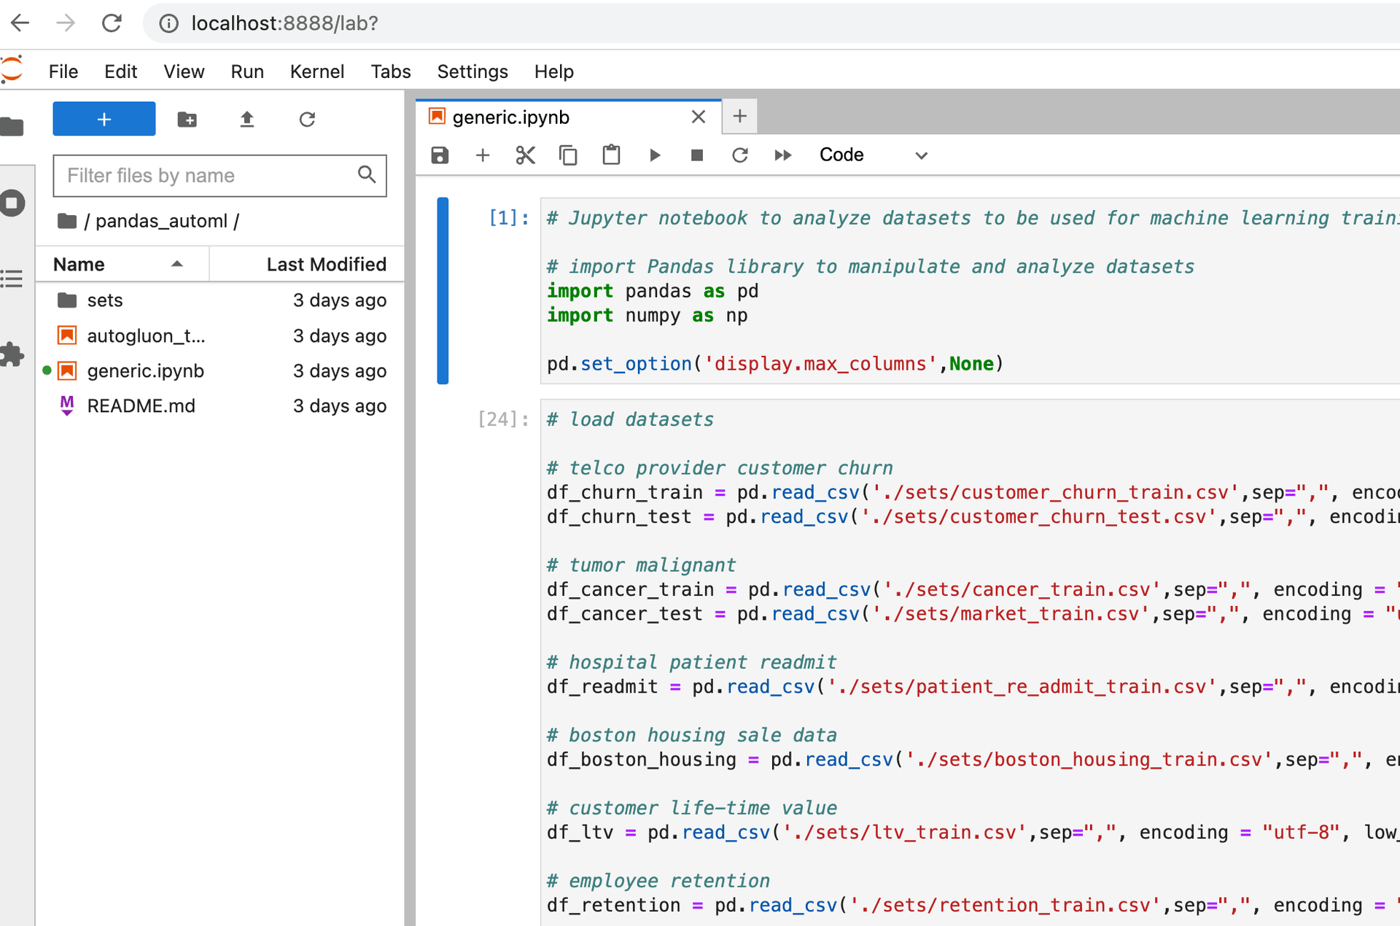Restart the kernel from the notebook toolbar
The height and width of the screenshot is (926, 1400).
[740, 155]
